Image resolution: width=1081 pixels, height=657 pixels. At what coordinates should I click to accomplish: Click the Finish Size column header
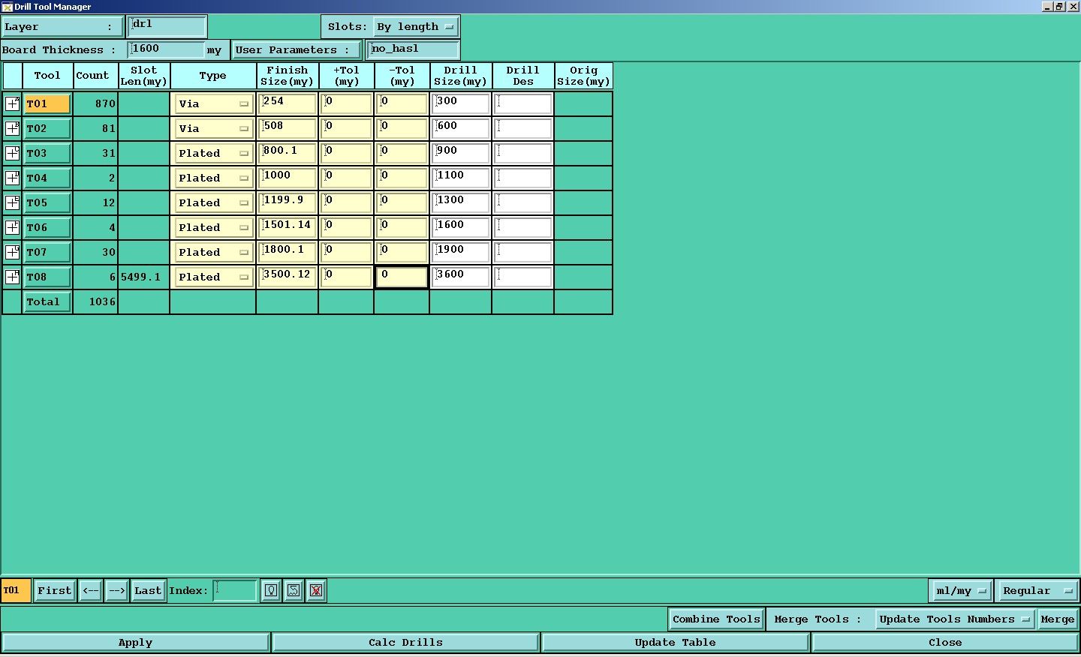288,76
